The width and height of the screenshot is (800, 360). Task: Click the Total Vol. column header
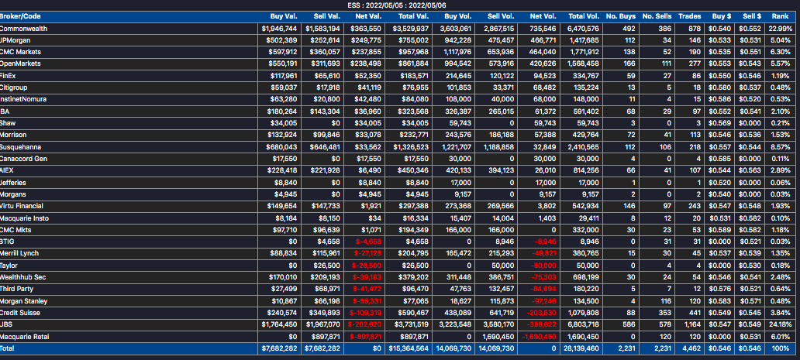(584, 16)
